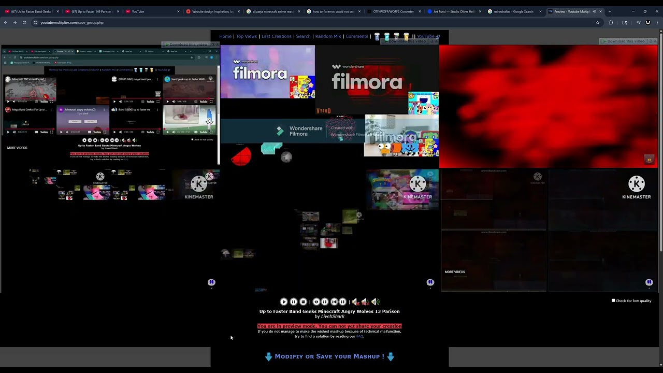663x373 pixels.
Task: Stop all videos with the square stop button
Action: pyautogui.click(x=303, y=302)
